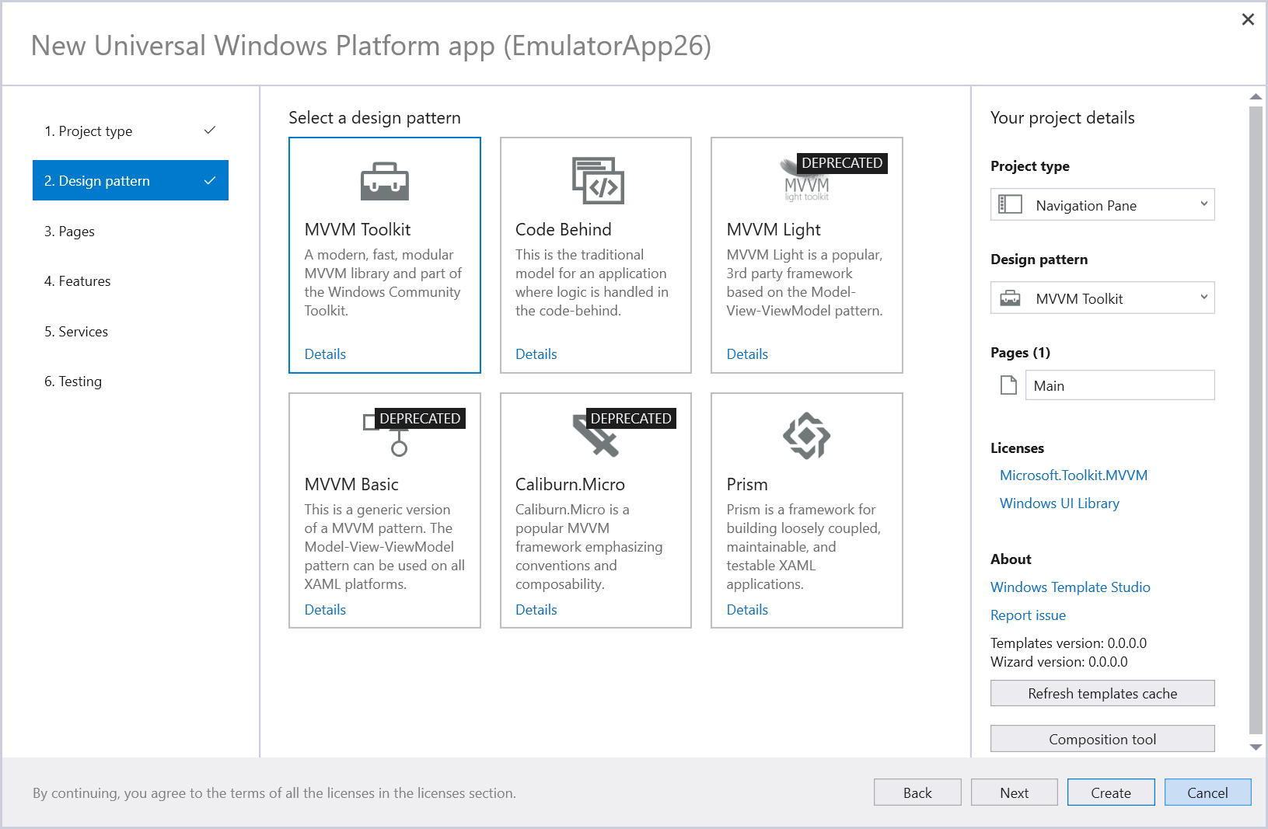The width and height of the screenshot is (1268, 829).
Task: Click 'Wizard version: 0.0.0.0' text
Action: click(1059, 662)
